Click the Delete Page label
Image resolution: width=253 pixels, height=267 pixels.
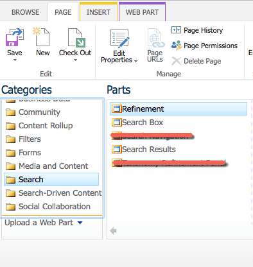(x=202, y=61)
